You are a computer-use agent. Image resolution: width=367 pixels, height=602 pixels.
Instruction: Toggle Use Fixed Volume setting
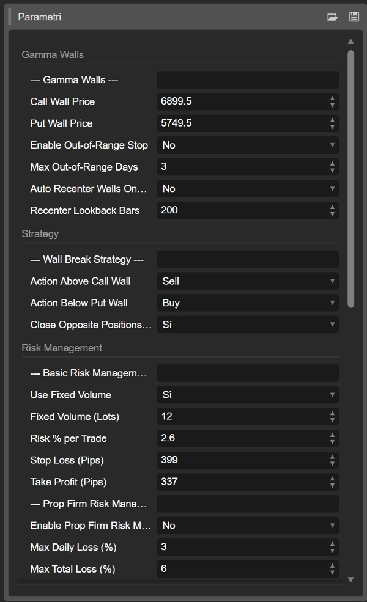[x=247, y=395]
